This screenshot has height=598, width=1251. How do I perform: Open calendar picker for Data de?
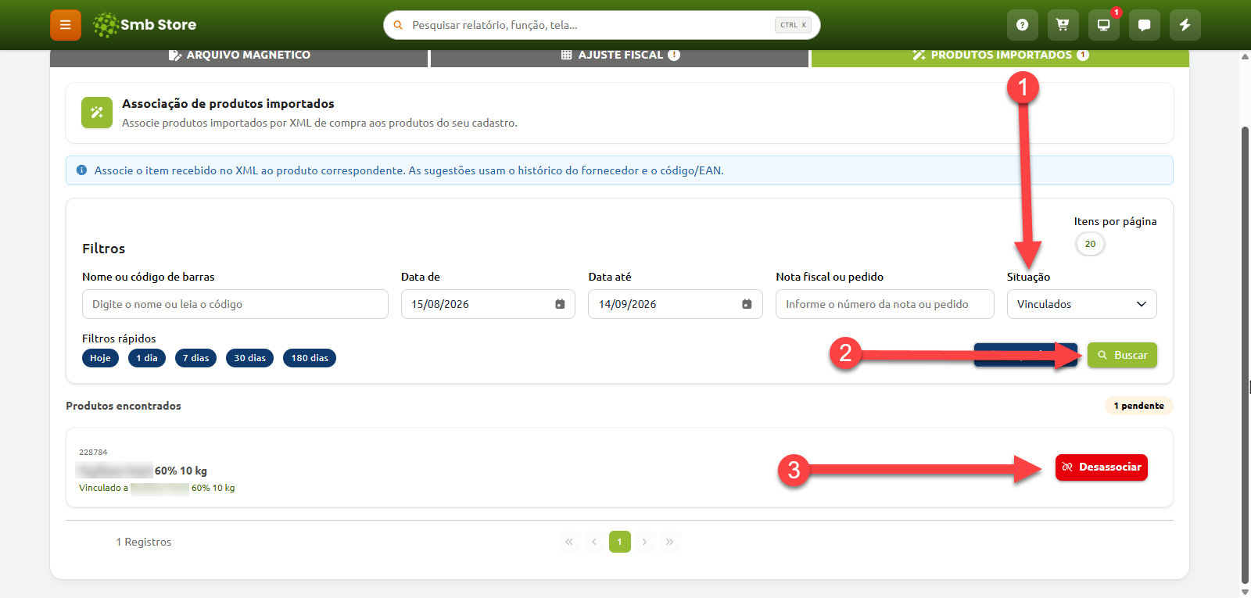point(560,304)
